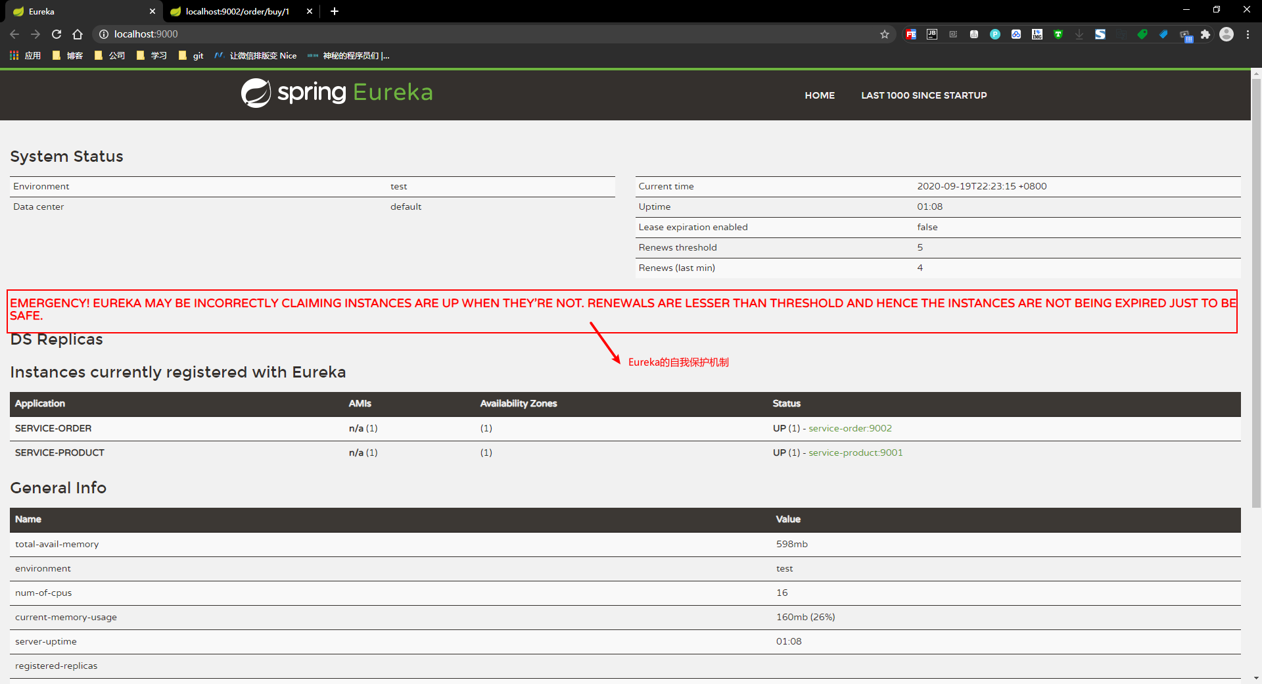Open the green shield T extension
Screen dimensions: 1262x684
click(x=1058, y=34)
